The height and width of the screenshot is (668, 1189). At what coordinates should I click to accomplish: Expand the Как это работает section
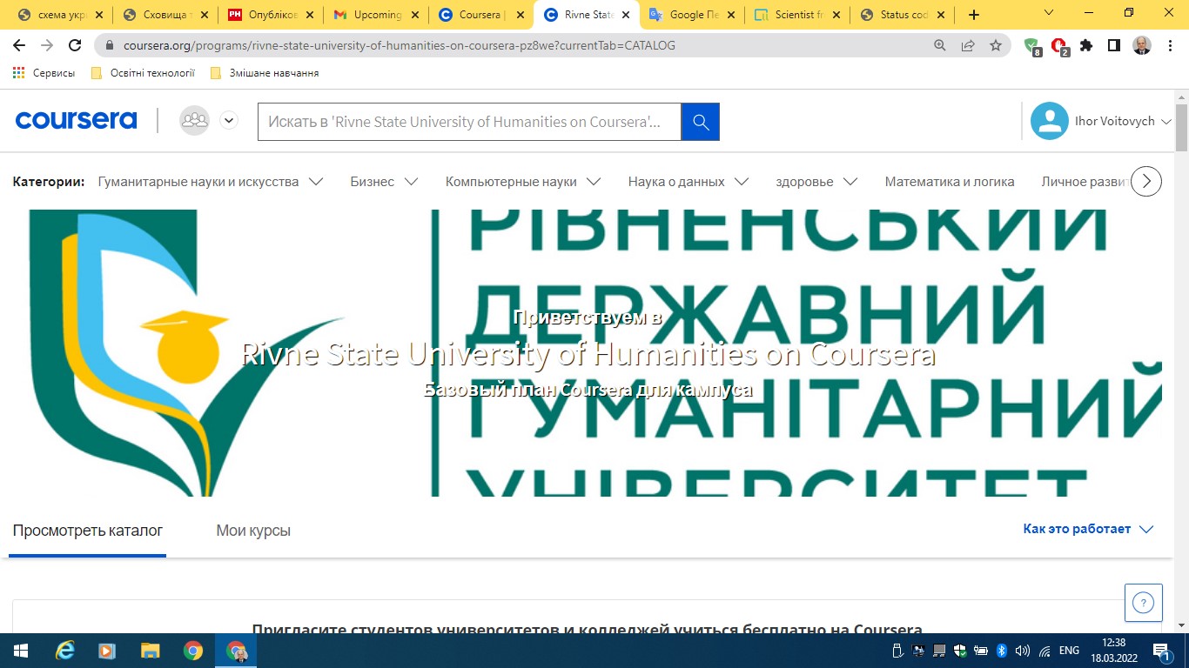click(x=1088, y=529)
